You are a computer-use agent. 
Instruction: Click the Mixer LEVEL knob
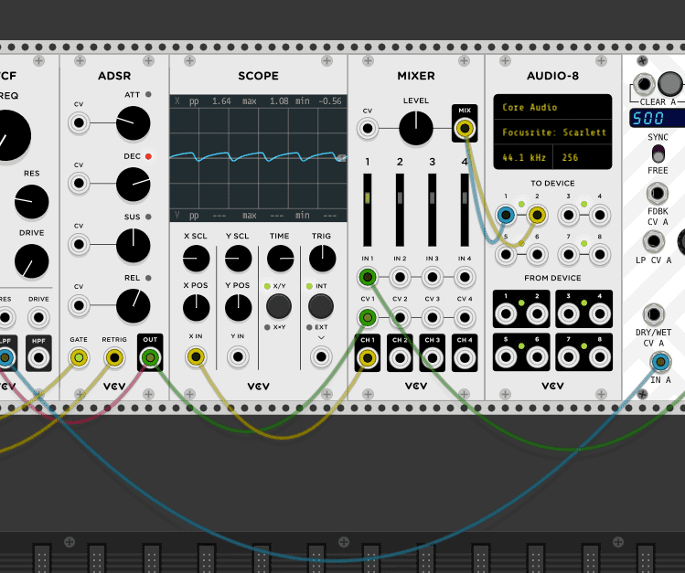point(416,128)
